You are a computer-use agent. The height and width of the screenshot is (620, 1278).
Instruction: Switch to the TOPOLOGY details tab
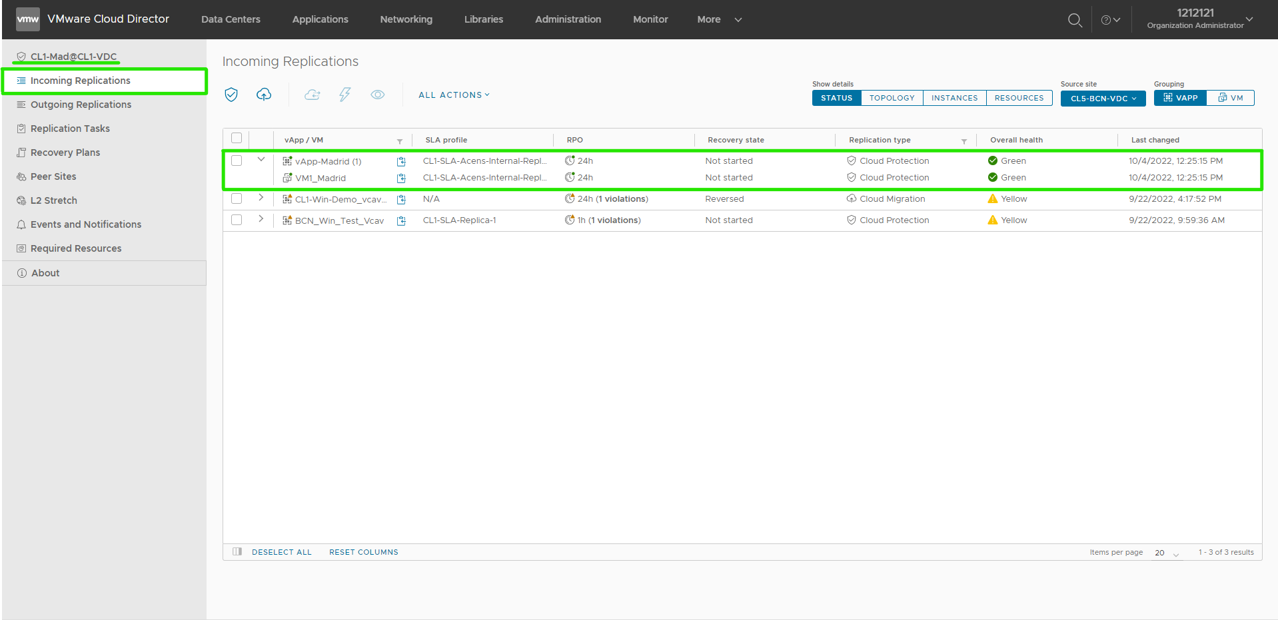[892, 98]
